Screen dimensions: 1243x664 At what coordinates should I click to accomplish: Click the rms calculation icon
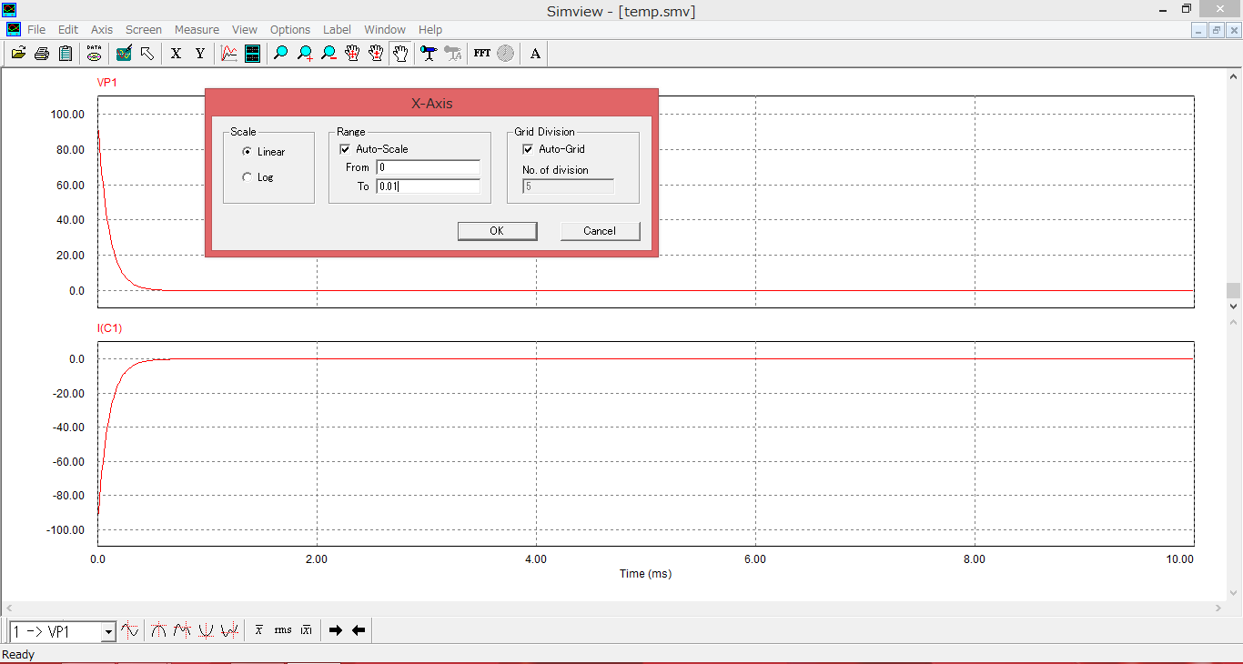(283, 630)
